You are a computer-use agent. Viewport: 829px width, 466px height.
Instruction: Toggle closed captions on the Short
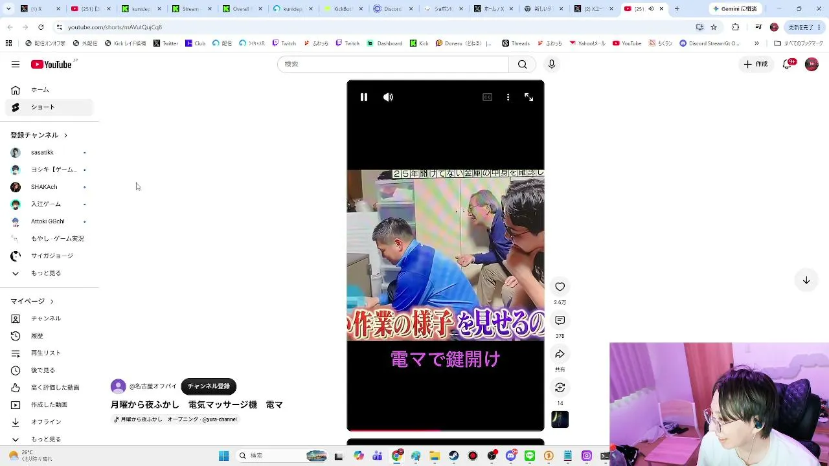coord(488,97)
